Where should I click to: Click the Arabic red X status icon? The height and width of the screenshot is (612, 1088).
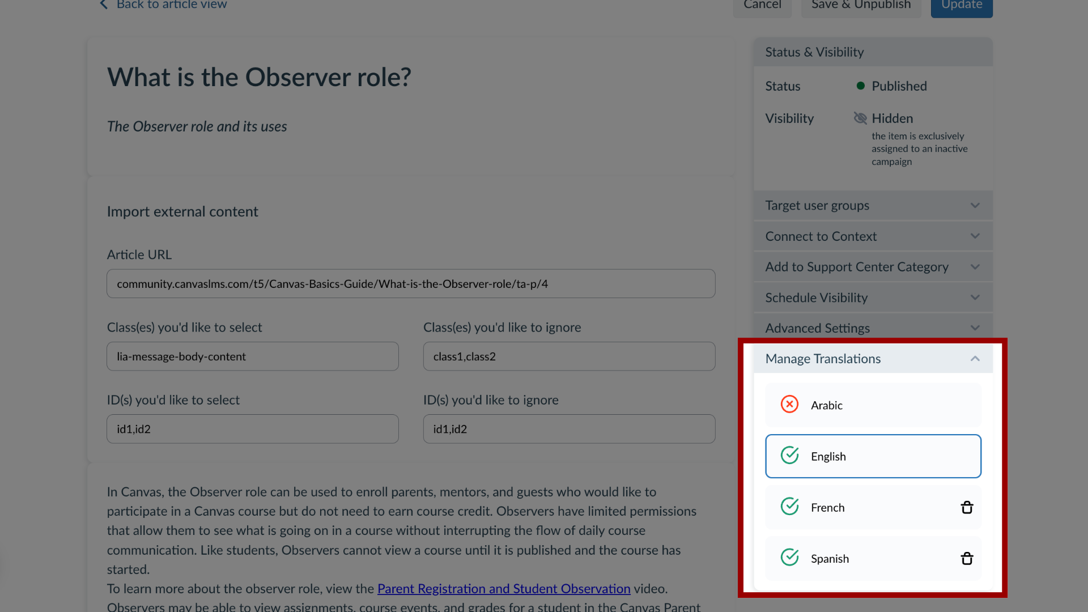[x=789, y=404]
